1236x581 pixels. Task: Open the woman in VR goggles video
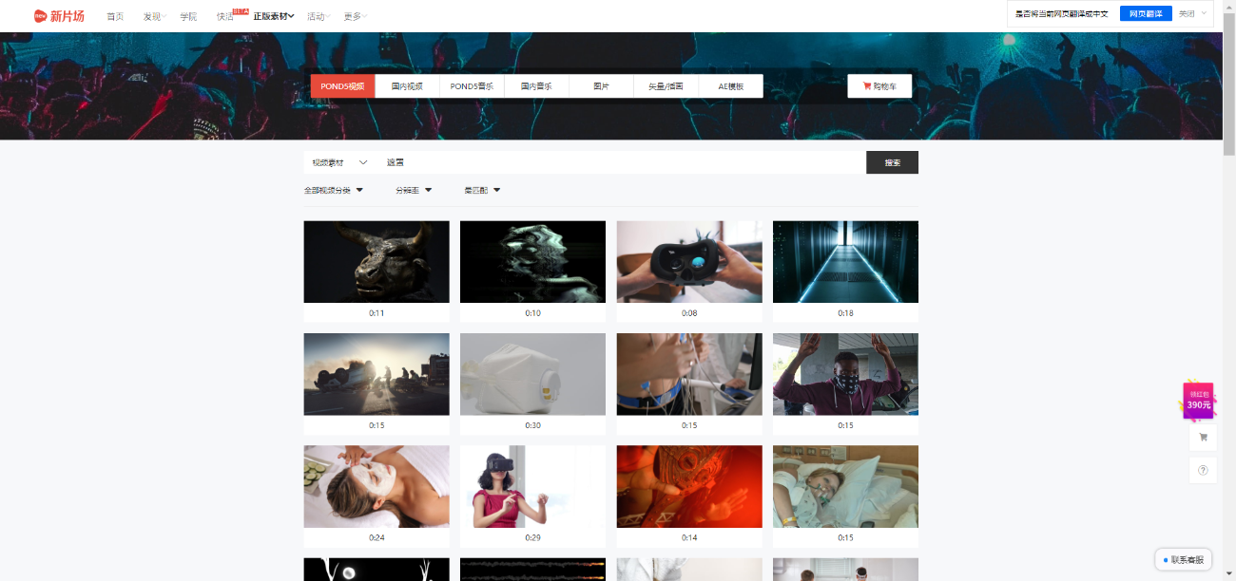532,487
